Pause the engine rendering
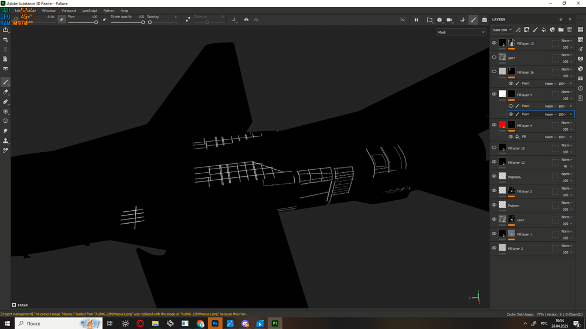The image size is (586, 329). (416, 20)
